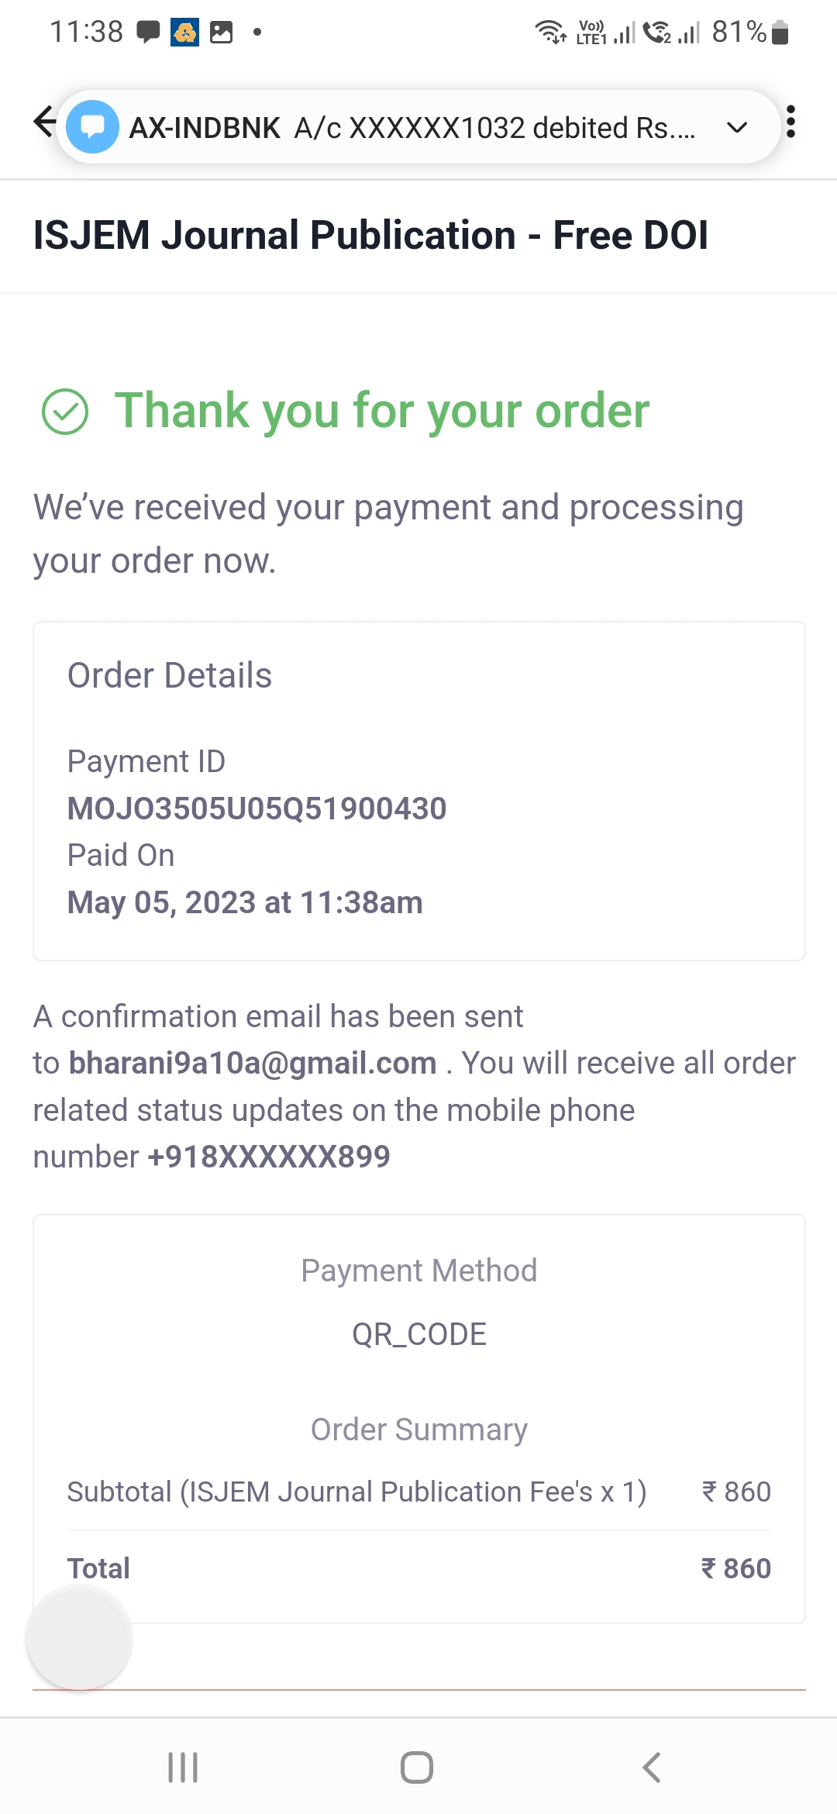Expand the AX-INDBNK notification chevron
Image resolution: width=837 pixels, height=1814 pixels.
pyautogui.click(x=737, y=127)
